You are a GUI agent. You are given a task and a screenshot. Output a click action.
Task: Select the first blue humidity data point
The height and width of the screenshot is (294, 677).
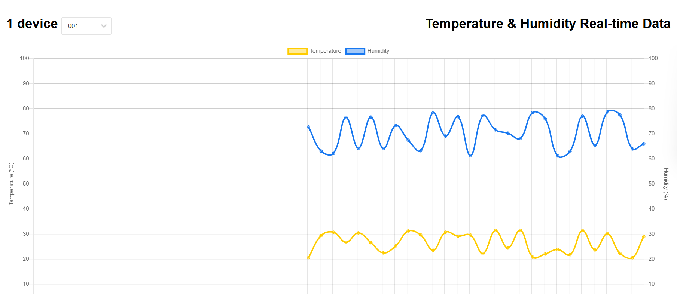pos(309,127)
